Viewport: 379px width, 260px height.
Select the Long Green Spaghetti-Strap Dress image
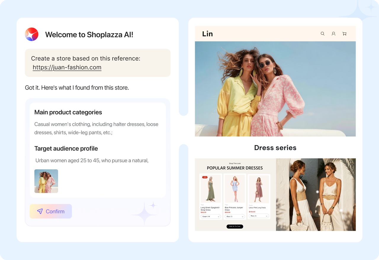pyautogui.click(x=211, y=188)
